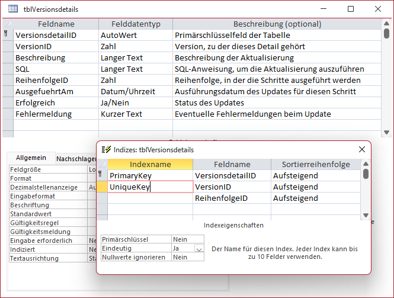Click the primary key icon beside VersionsdetailID row
The width and height of the screenshot is (394, 298).
pyautogui.click(x=6, y=34)
